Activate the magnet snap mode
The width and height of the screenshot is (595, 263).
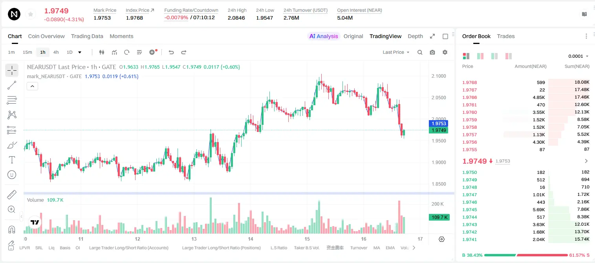click(x=12, y=230)
